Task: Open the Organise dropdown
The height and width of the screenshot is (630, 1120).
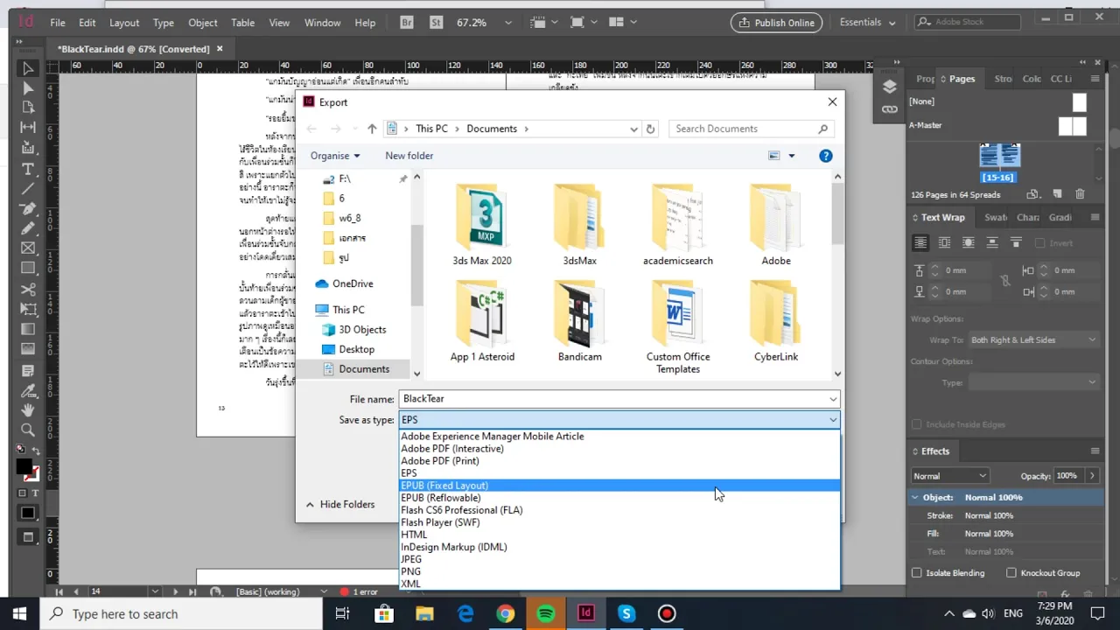Action: tap(334, 156)
